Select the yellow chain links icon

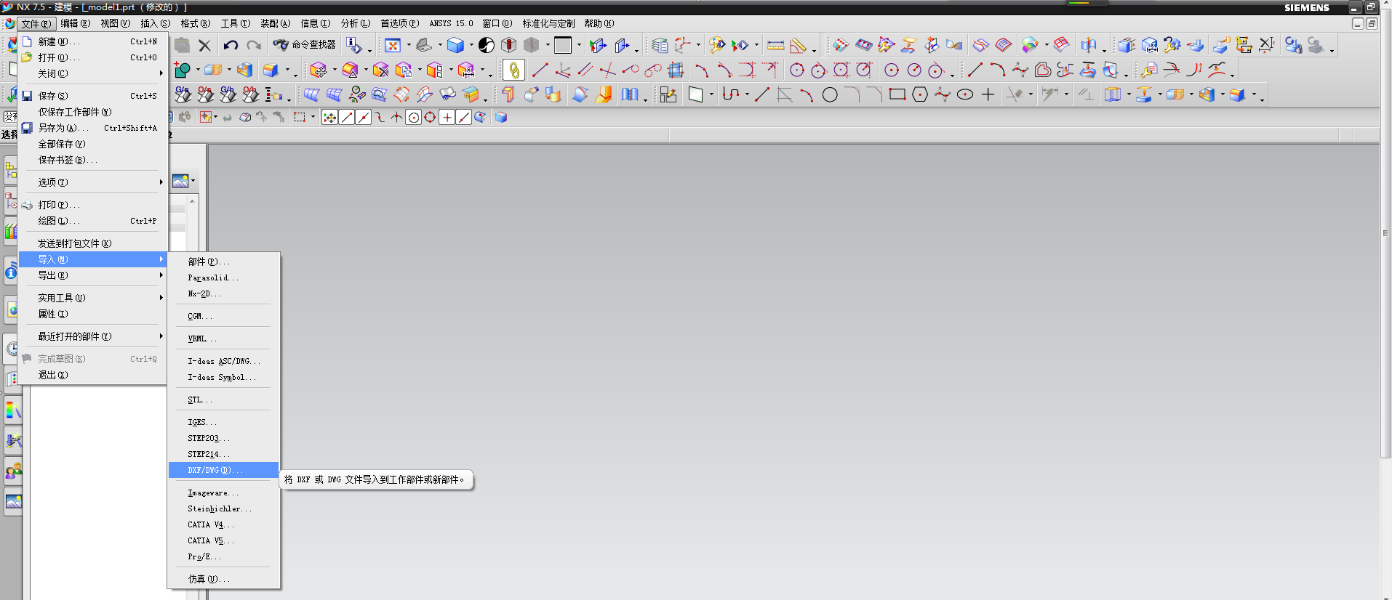(x=513, y=70)
